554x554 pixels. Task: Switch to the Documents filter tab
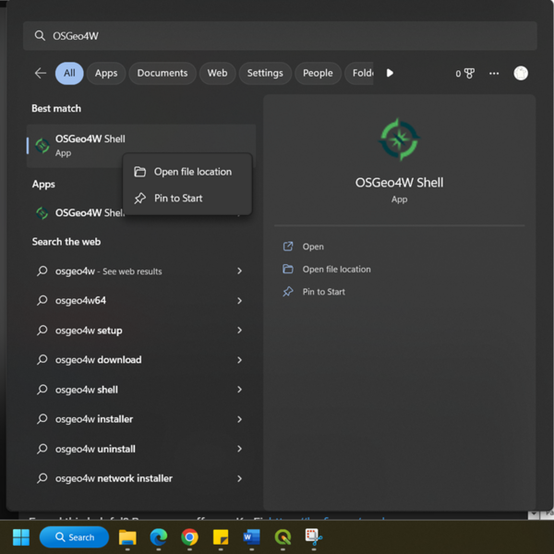coord(162,73)
